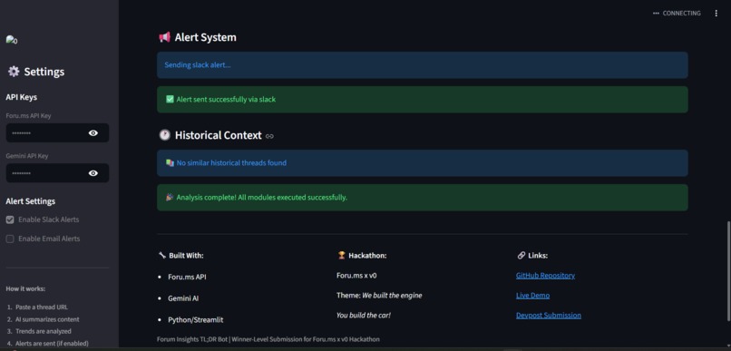The width and height of the screenshot is (731, 351).
Task: Click 'You build the car!' text
Action: (x=364, y=315)
